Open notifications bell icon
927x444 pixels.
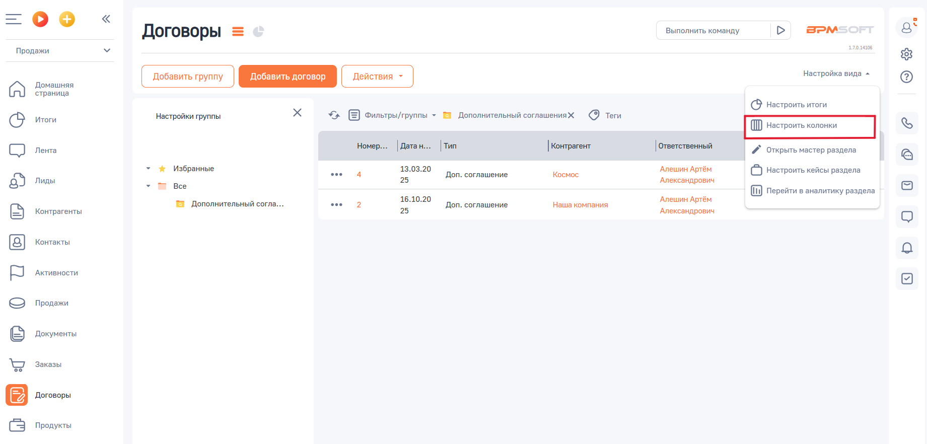907,248
